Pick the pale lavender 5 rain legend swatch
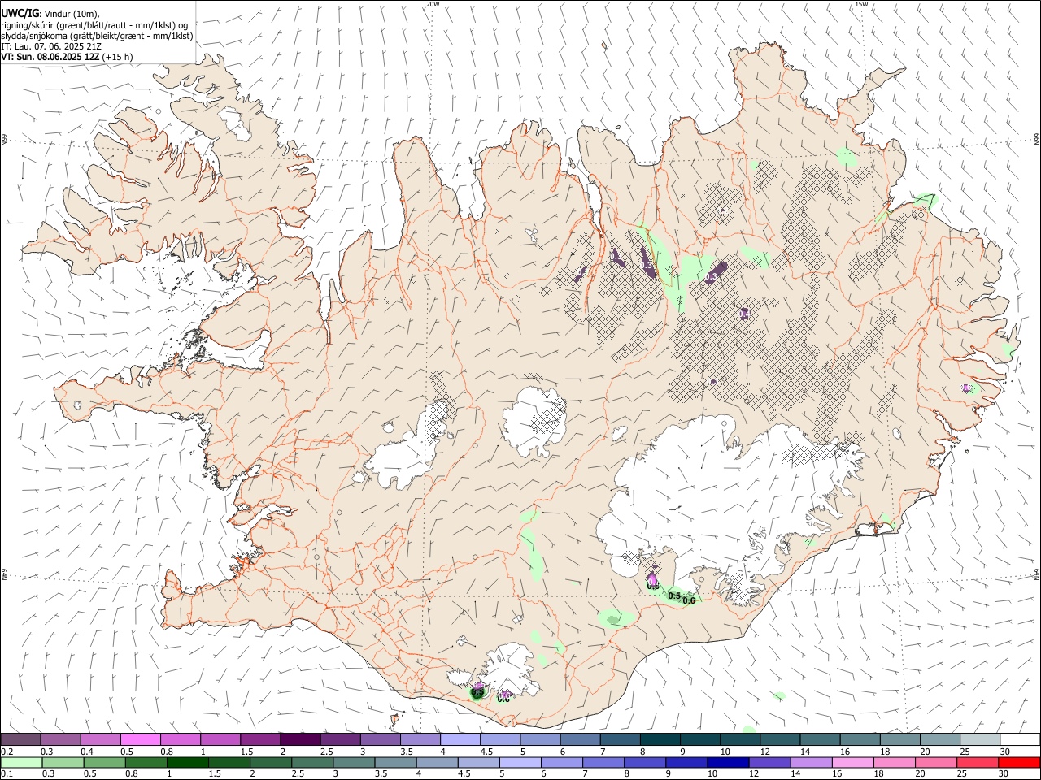Screen dimensions: 1041x780 pos(519,763)
